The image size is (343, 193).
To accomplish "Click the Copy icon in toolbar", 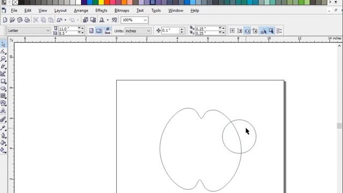I will pos(43,20).
